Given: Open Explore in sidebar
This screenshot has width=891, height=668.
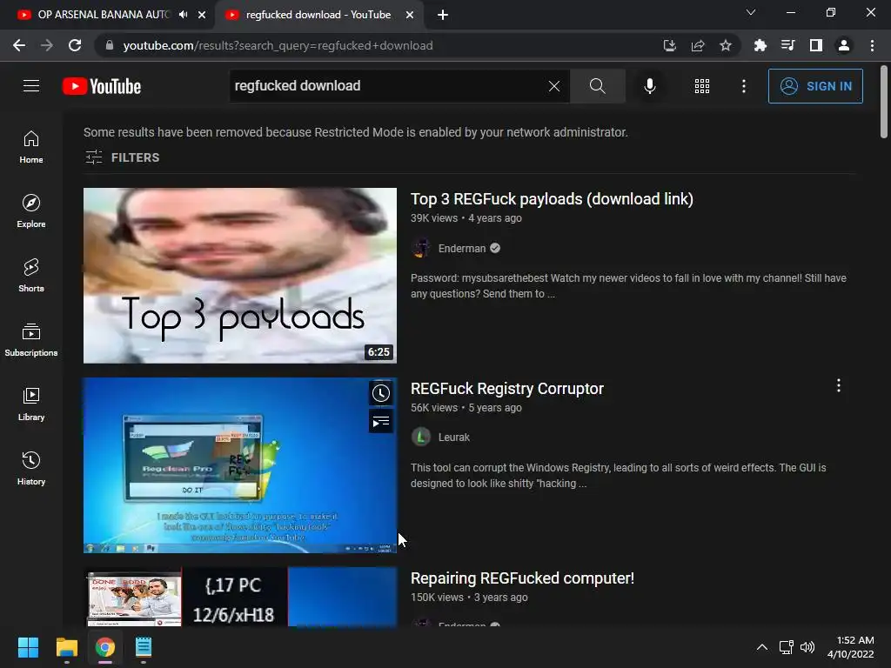Looking at the screenshot, I should [x=31, y=211].
